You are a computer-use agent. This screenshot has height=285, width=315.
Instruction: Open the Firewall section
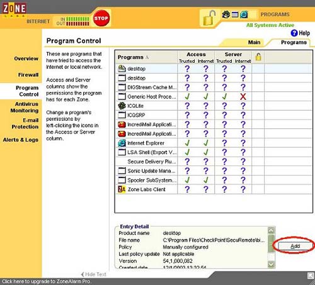pyautogui.click(x=28, y=75)
